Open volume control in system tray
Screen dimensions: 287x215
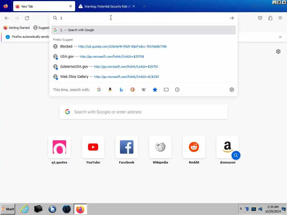(x=260, y=209)
